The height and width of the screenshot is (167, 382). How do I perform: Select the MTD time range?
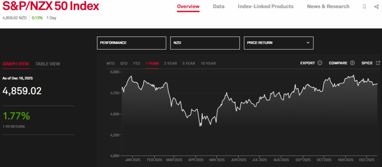tap(110, 63)
